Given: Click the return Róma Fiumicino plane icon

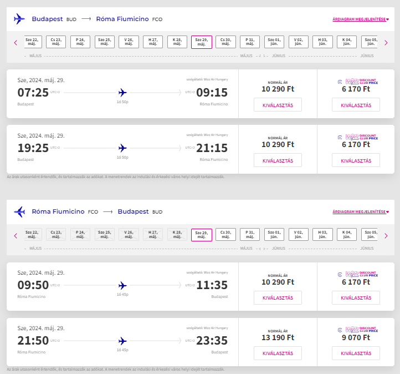Looking at the screenshot, I should pyautogui.click(x=19, y=212).
